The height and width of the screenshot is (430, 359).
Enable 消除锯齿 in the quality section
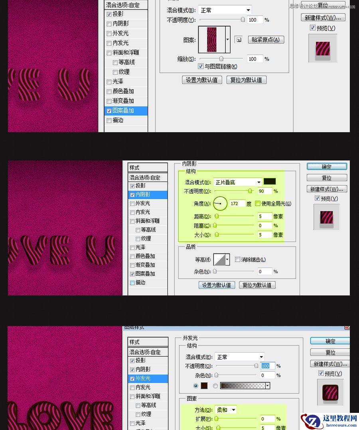[x=237, y=259]
